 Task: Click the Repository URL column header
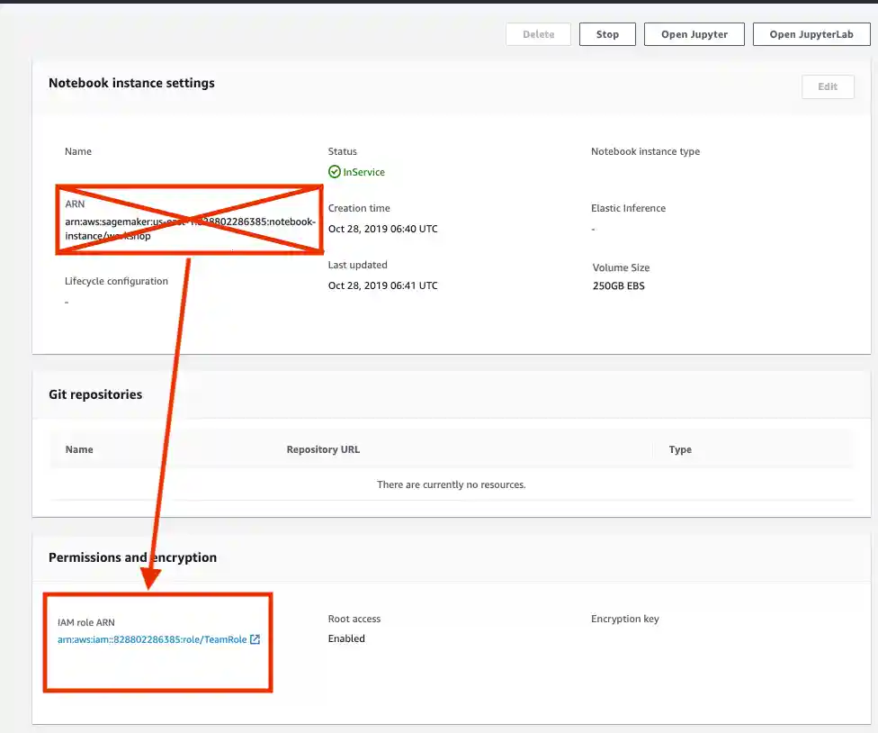[323, 449]
